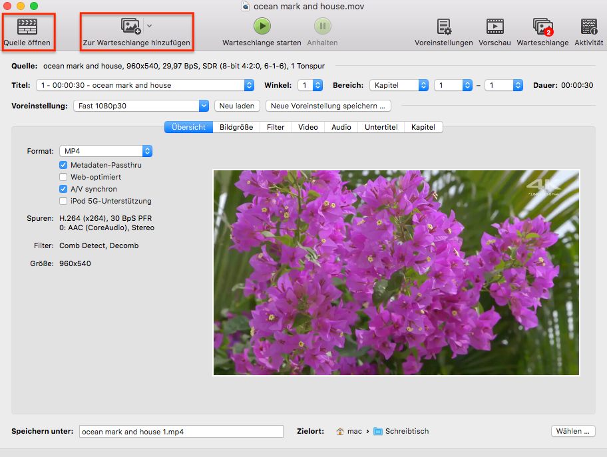Enable iPod 5G-Unterstützung option
The image size is (607, 457).
pos(63,201)
